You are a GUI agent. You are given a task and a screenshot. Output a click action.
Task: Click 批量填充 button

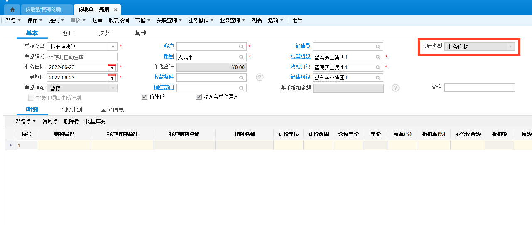(96, 121)
